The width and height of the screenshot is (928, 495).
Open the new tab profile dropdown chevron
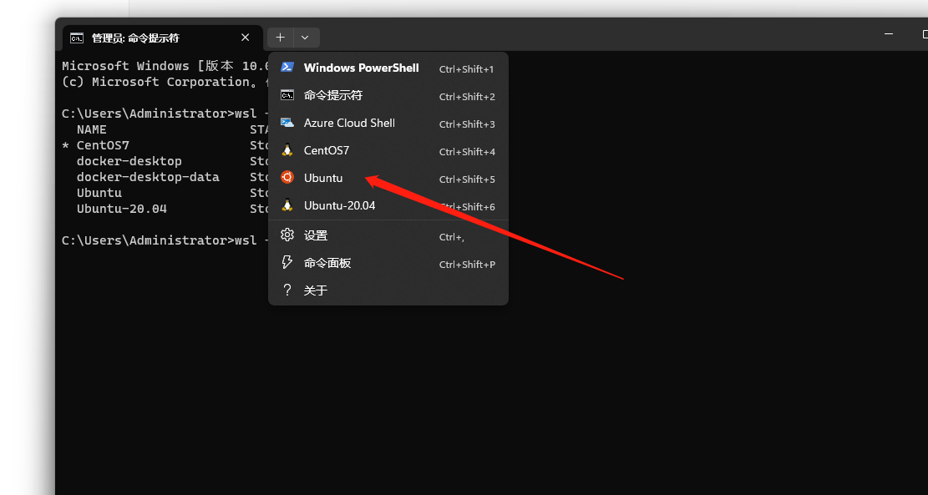tap(305, 38)
